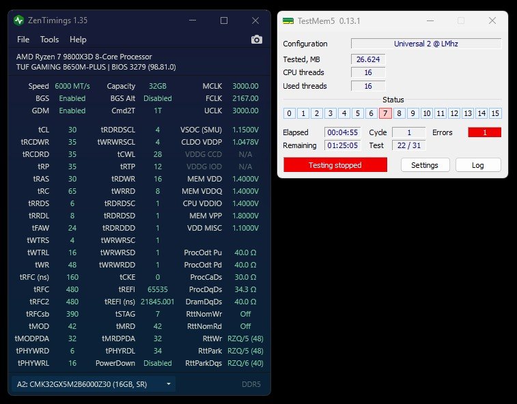517x404 pixels.
Task: Click the Used threads value 16
Action: pos(368,86)
